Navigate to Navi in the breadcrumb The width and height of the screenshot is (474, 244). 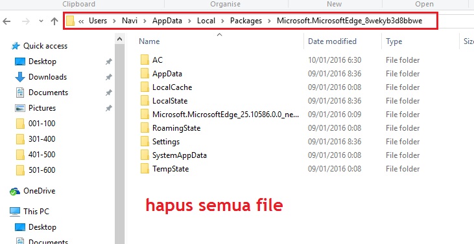(130, 21)
